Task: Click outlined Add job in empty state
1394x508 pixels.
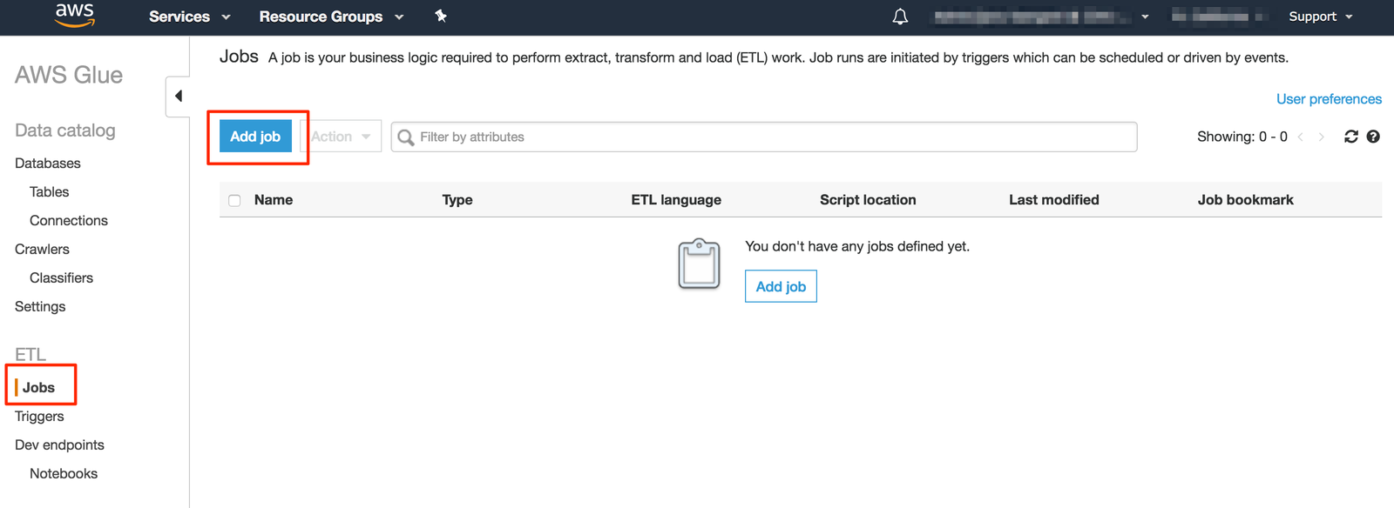Action: click(x=781, y=286)
